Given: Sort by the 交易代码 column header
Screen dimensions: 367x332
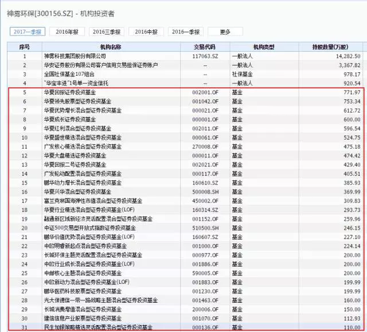Looking at the screenshot, I should tap(205, 47).
